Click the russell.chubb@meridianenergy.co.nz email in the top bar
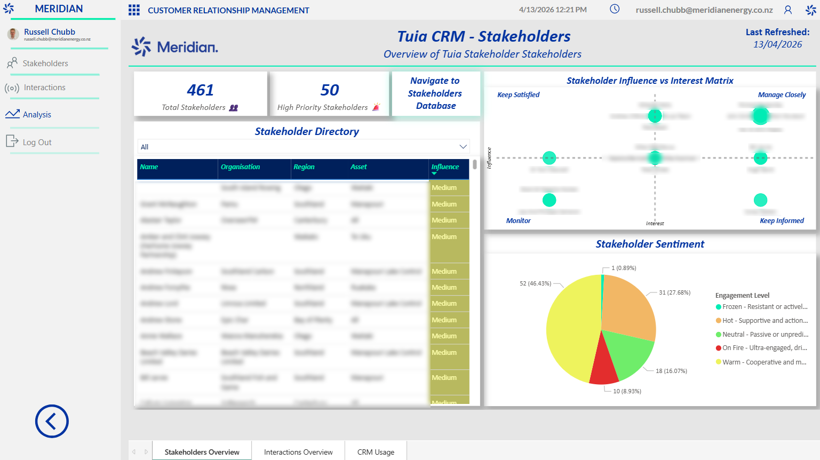Image resolution: width=820 pixels, height=460 pixels. coord(704,10)
